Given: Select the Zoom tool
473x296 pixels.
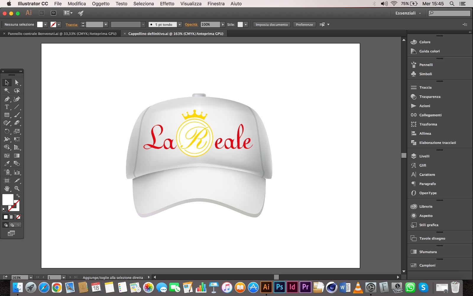Looking at the screenshot, I should [x=17, y=188].
